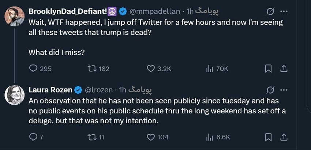View analytics for the 70K views tweet
This screenshot has width=311, height=150.
pos(210,68)
